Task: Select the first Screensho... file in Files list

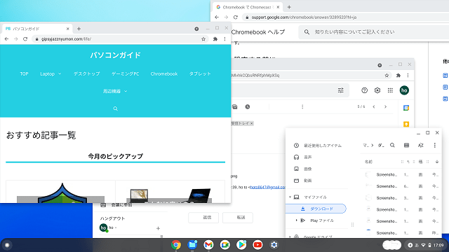Action: pyautogui.click(x=401, y=174)
